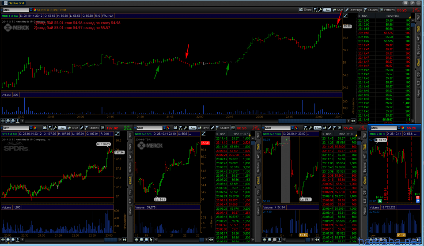Click the wrench icon in MRK 15m chart toolbar

[x=310, y=128]
